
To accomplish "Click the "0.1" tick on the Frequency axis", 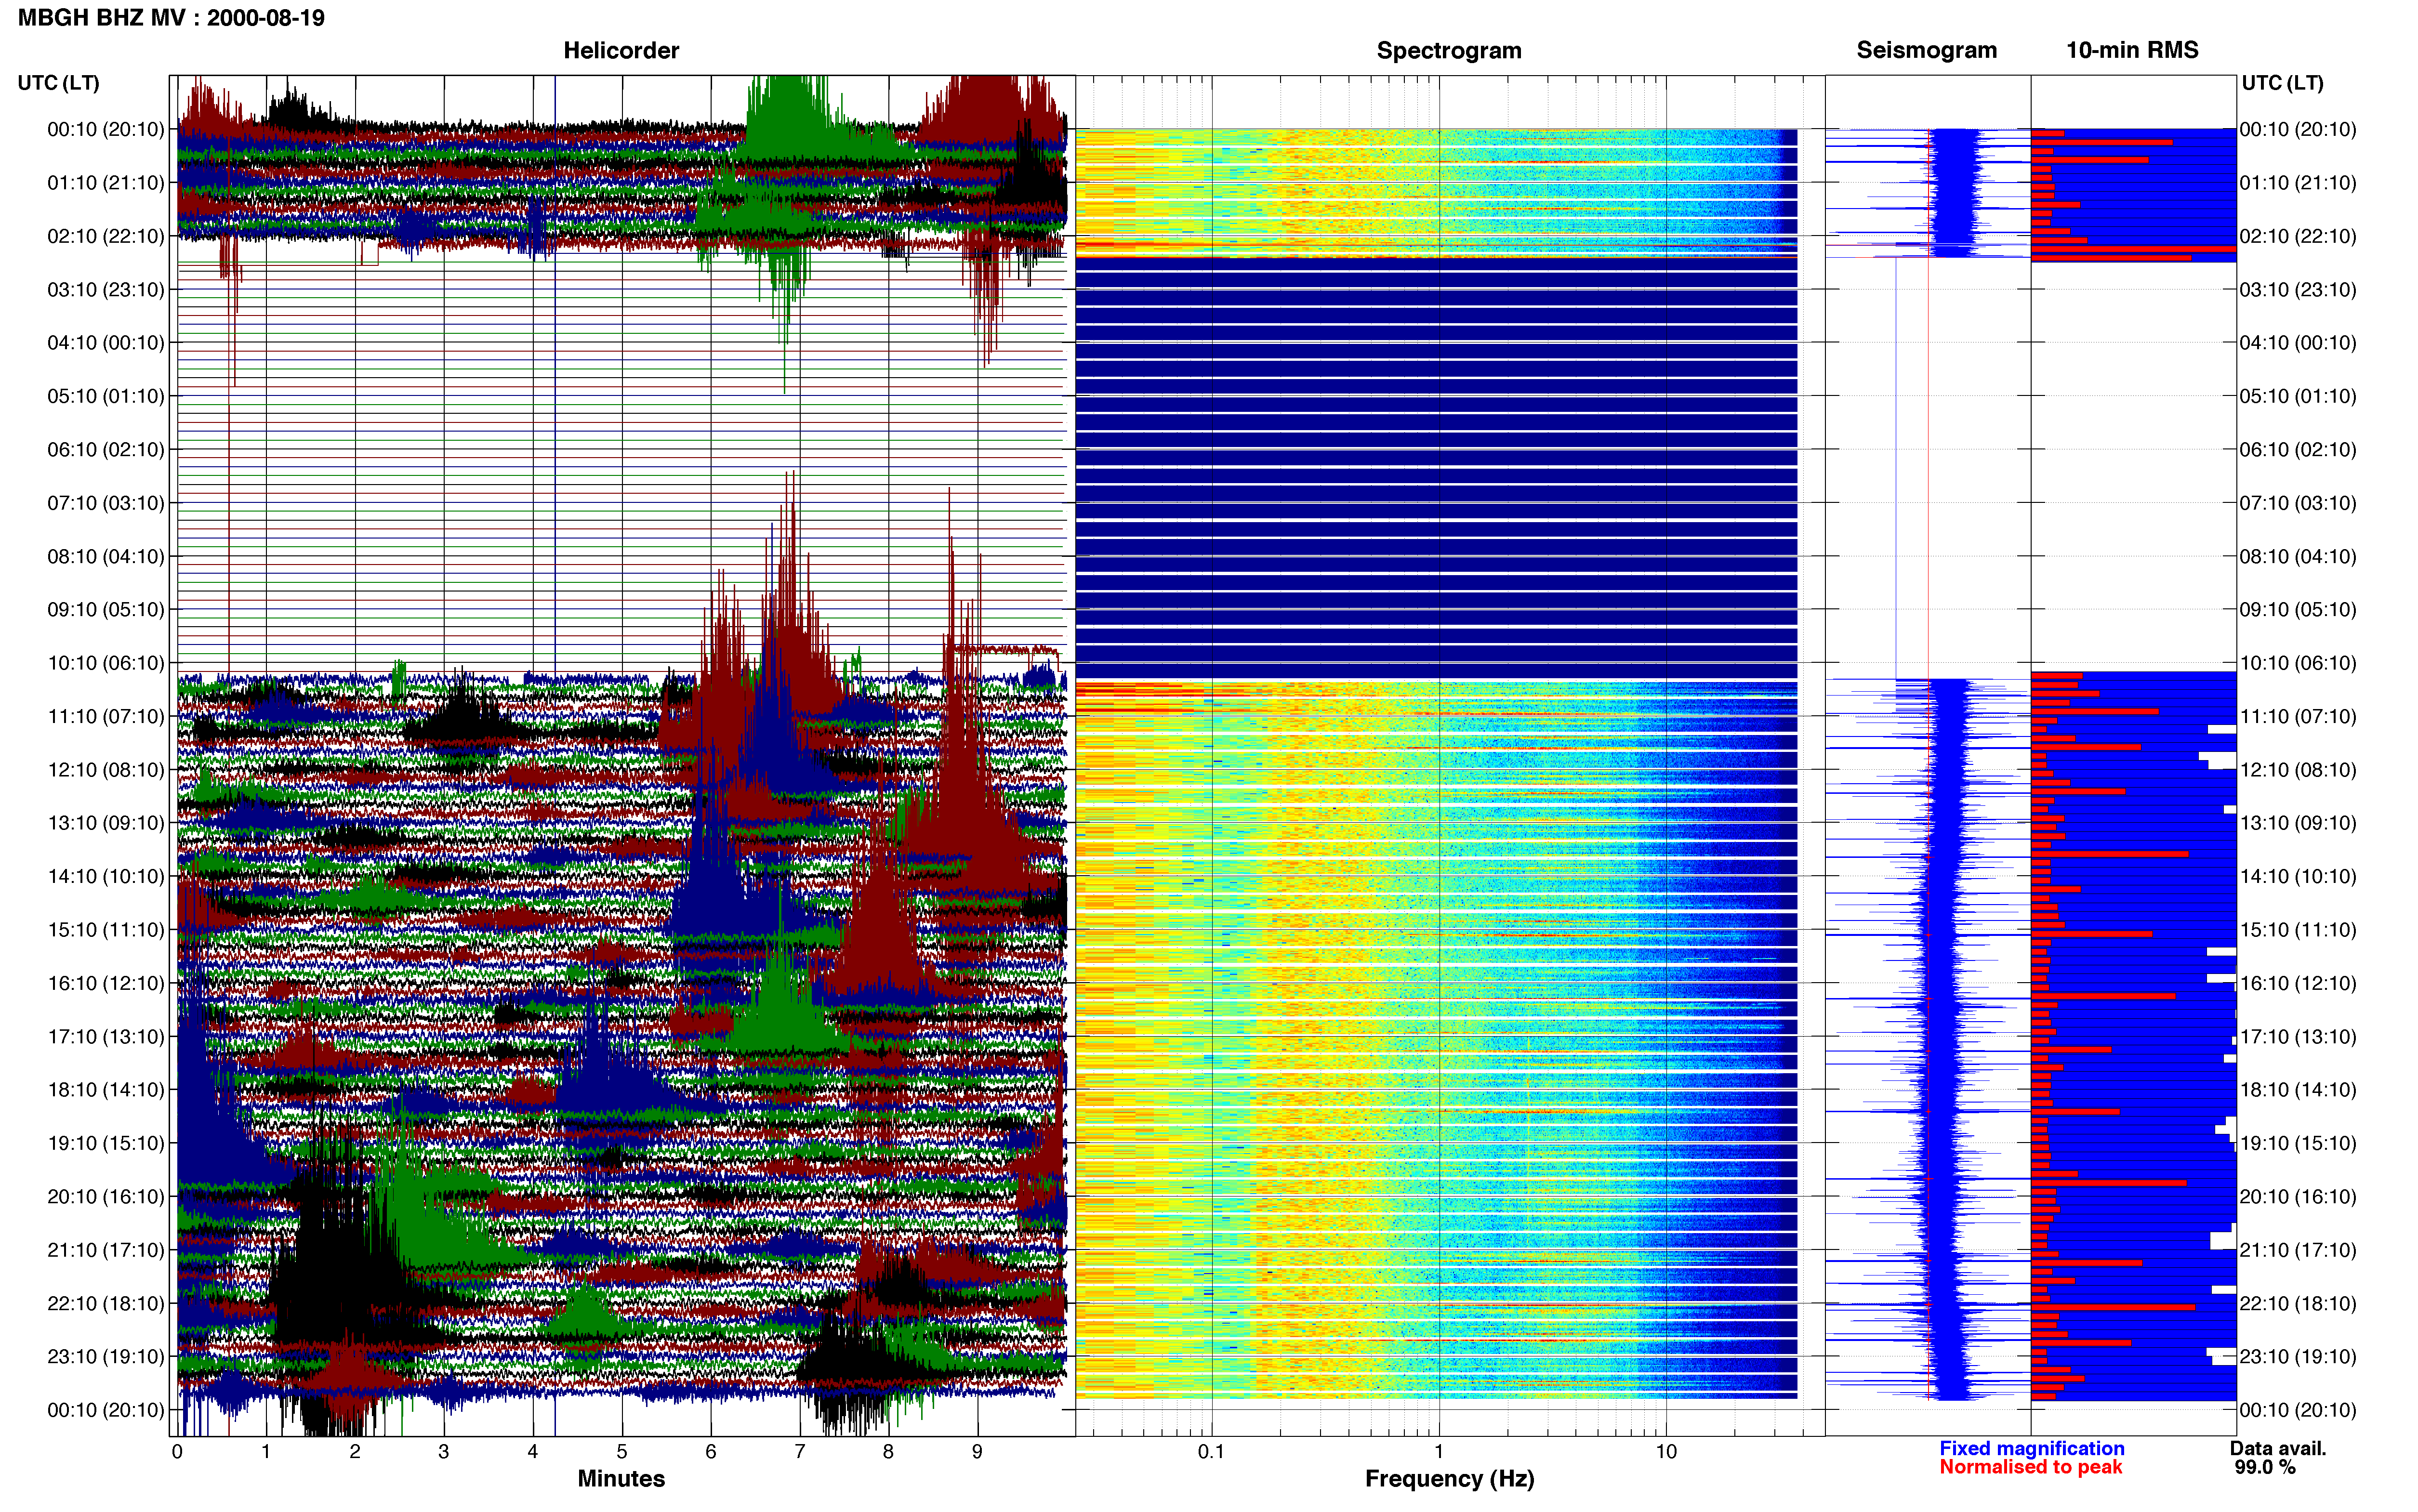I will click(x=1211, y=1452).
